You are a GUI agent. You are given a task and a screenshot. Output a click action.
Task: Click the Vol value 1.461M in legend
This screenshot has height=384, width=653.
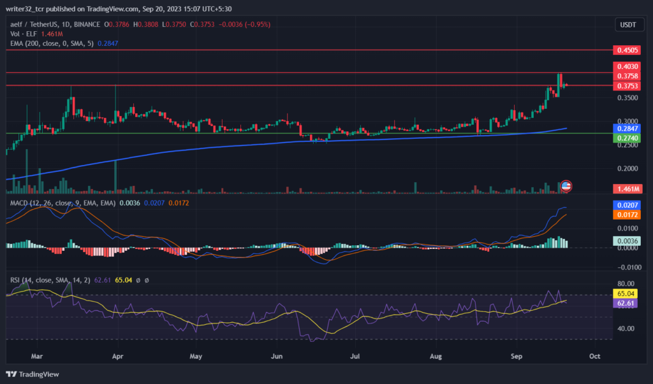[52, 34]
